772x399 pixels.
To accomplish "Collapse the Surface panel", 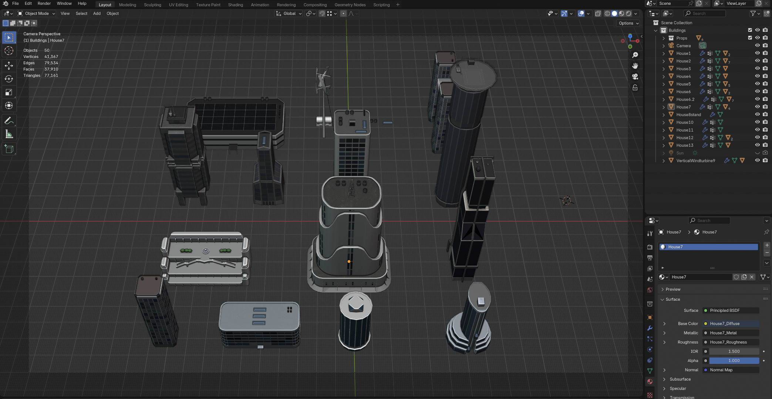I will tap(672, 299).
